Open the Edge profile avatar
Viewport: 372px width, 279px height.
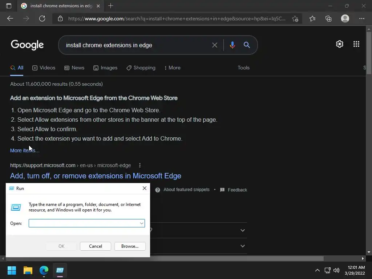(345, 19)
